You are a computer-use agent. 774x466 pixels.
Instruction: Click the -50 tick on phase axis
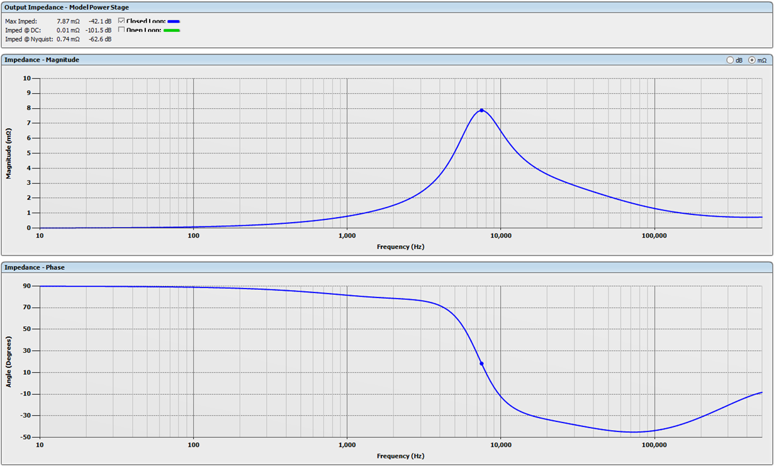pos(25,437)
